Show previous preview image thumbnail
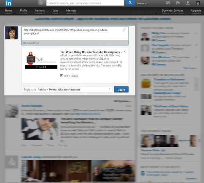Viewport: 204px width, 183px height. pos(37,67)
